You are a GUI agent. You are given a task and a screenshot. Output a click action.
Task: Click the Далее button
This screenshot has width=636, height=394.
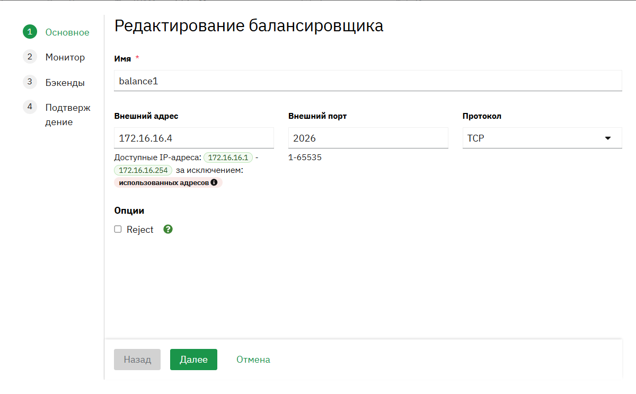(193, 360)
